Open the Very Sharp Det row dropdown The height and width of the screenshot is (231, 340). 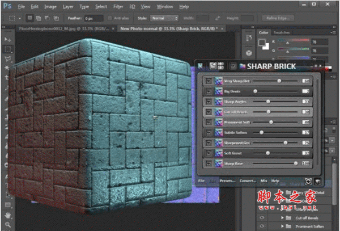point(209,81)
